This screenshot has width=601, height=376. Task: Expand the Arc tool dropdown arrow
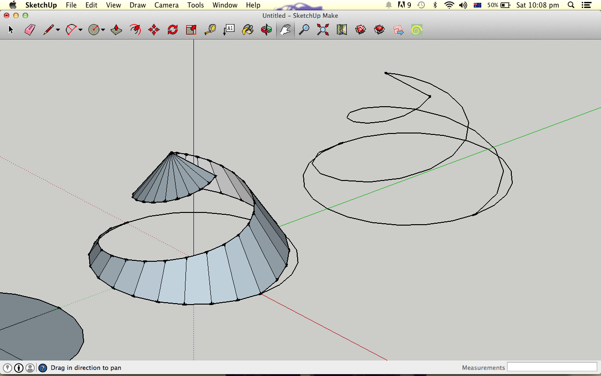pyautogui.click(x=80, y=30)
